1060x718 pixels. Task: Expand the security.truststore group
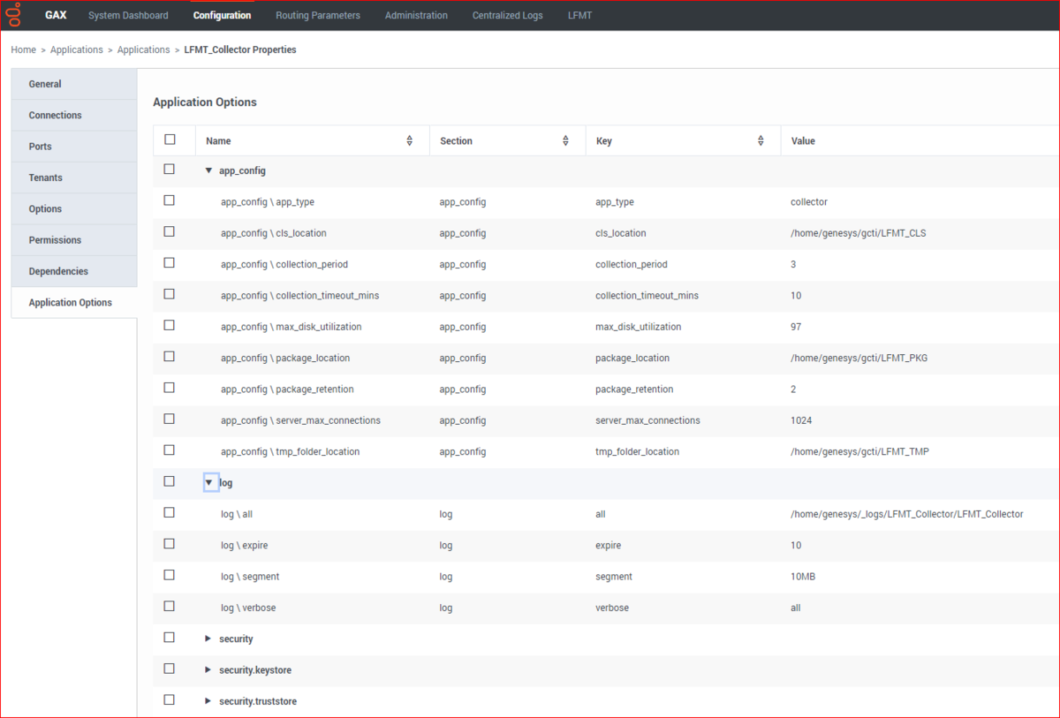(208, 701)
